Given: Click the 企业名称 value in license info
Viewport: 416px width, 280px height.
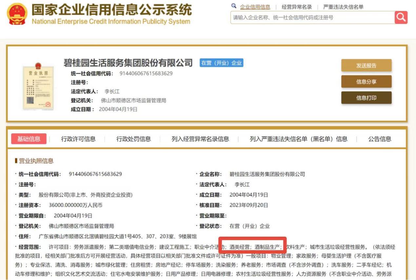Looking at the screenshot, I should click(267, 174).
